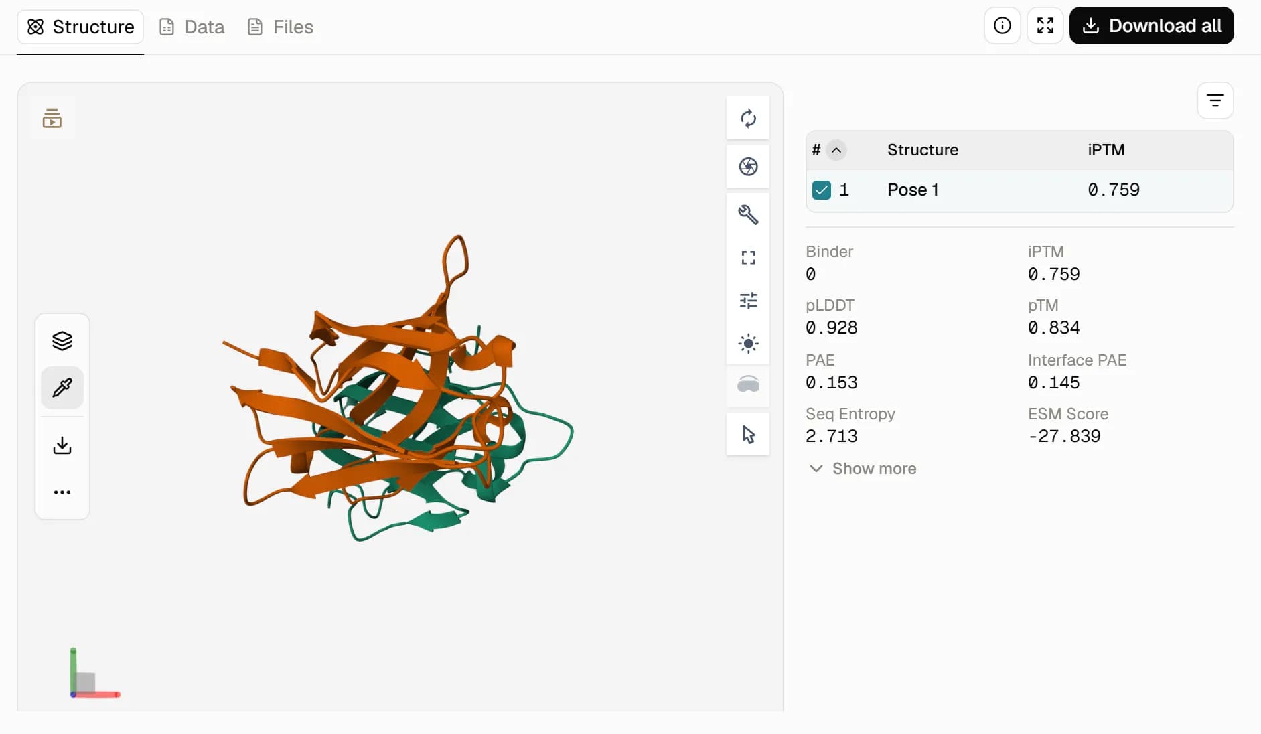Screen dimensions: 1261x734
Task: Click the 0.759 value in Pose 1 row
Action: 1113,190
